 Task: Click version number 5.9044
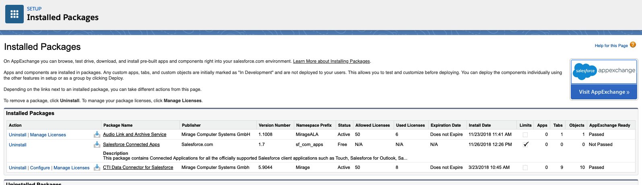tap(265, 167)
